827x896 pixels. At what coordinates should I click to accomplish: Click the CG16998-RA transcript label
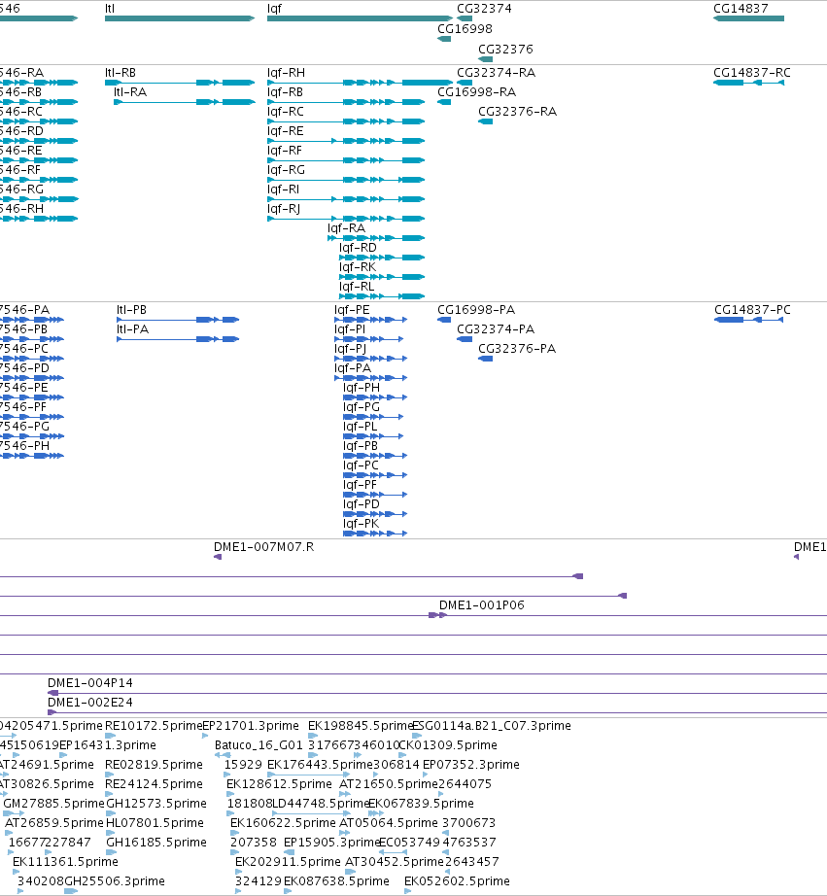pos(476,92)
